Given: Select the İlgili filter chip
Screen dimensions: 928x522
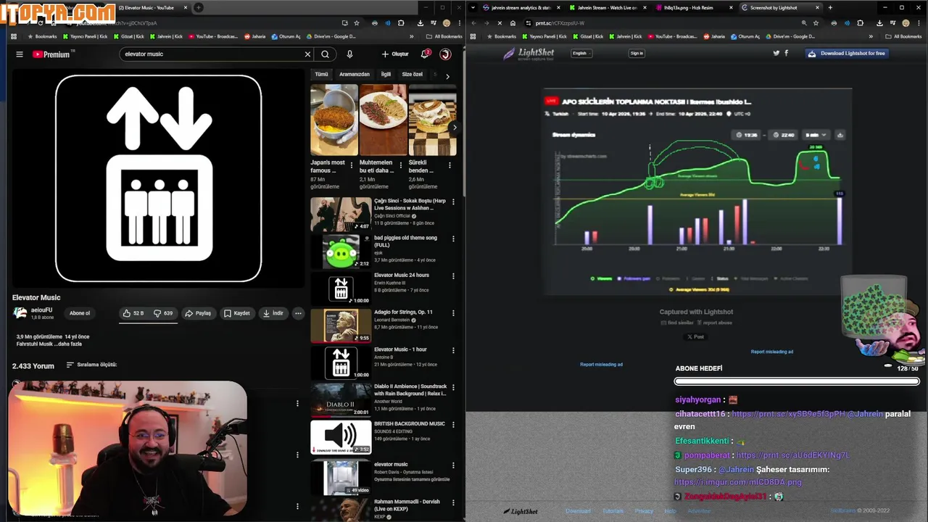Looking at the screenshot, I should [386, 74].
